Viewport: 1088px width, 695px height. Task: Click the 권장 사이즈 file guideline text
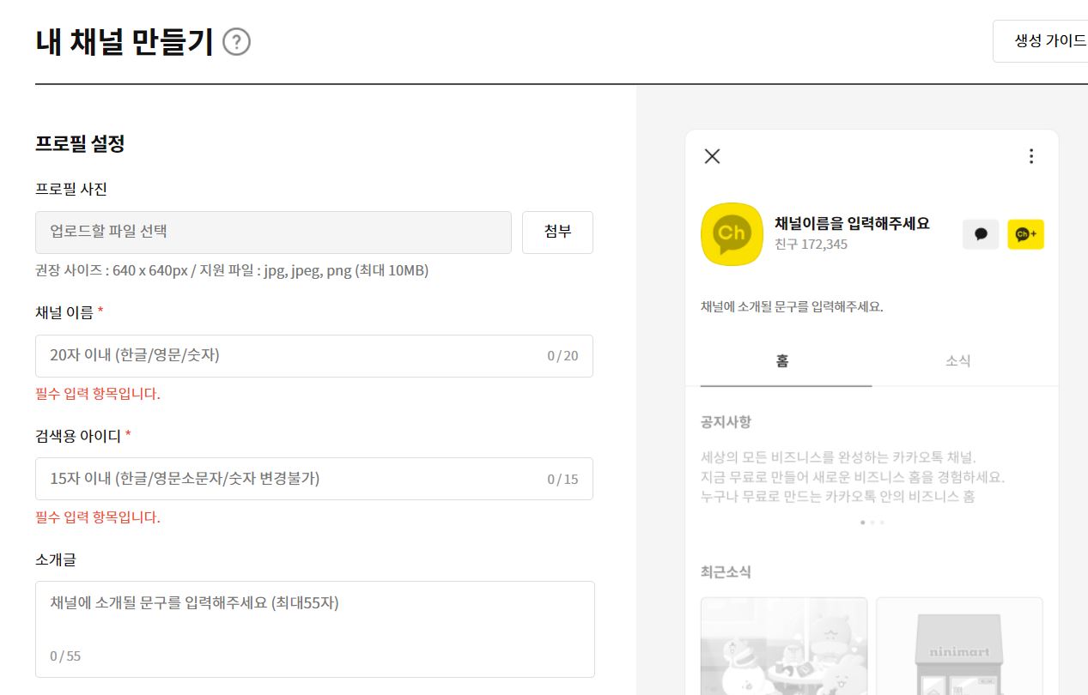(232, 271)
